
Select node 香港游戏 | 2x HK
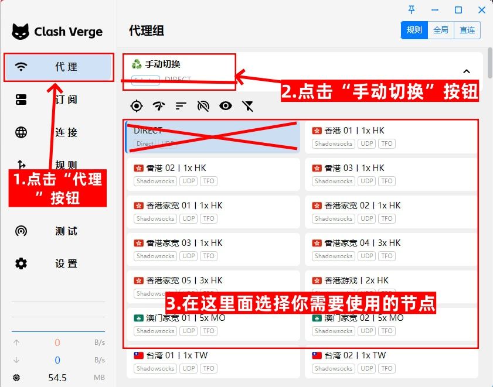(392, 287)
